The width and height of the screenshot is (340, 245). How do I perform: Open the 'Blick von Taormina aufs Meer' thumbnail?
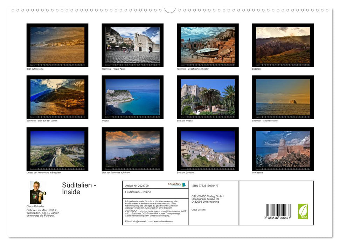[x=132, y=149]
